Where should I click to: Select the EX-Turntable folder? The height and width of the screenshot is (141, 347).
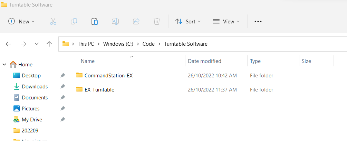click(x=99, y=90)
